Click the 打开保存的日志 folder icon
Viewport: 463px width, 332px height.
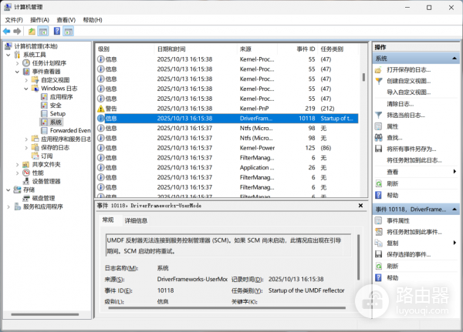click(x=378, y=70)
